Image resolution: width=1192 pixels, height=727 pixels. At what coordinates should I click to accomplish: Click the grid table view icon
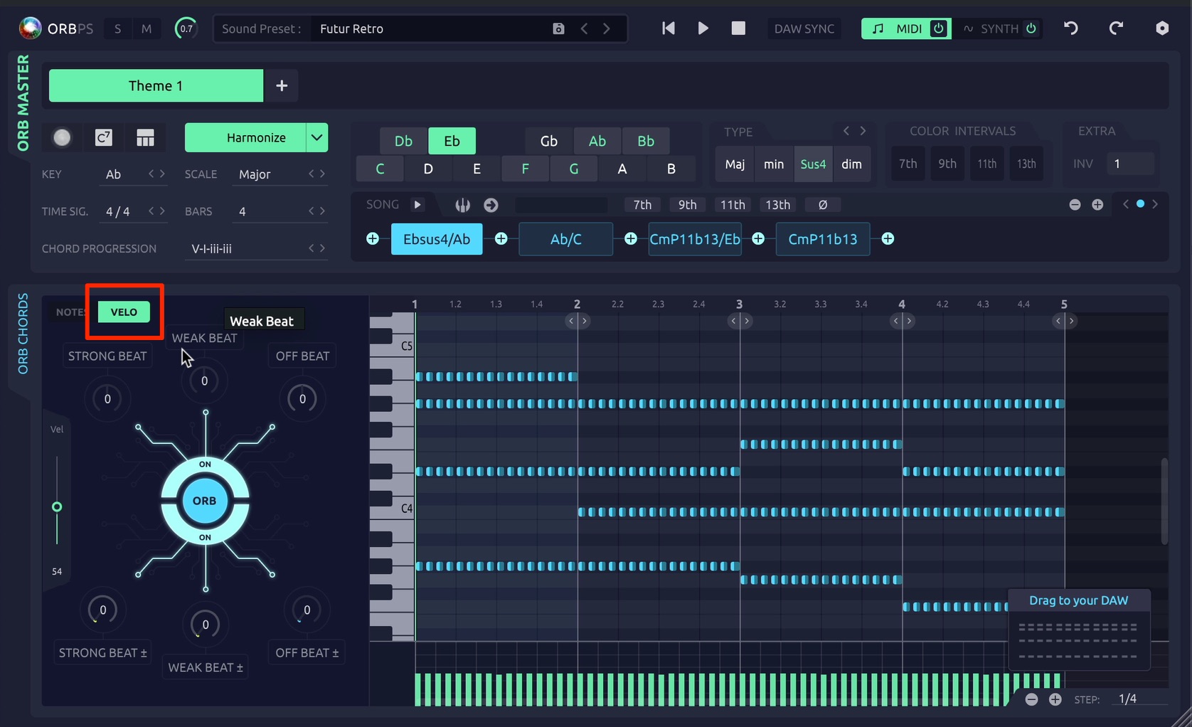[145, 137]
